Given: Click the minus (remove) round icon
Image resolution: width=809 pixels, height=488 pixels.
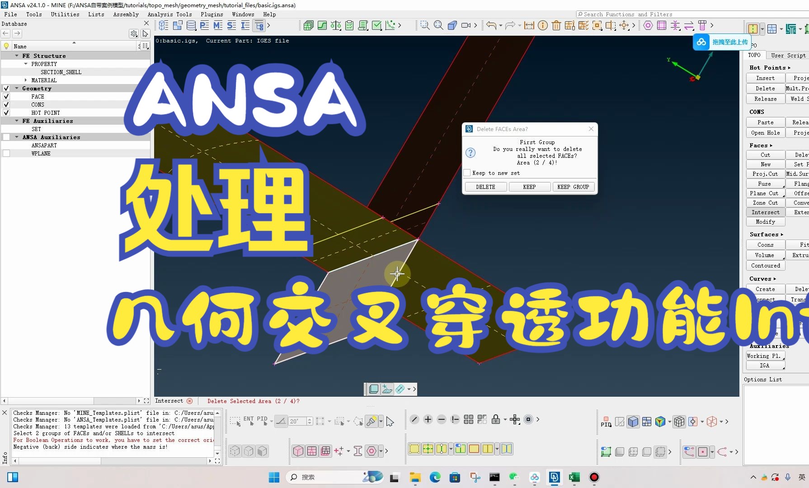Looking at the screenshot, I should tap(442, 419).
